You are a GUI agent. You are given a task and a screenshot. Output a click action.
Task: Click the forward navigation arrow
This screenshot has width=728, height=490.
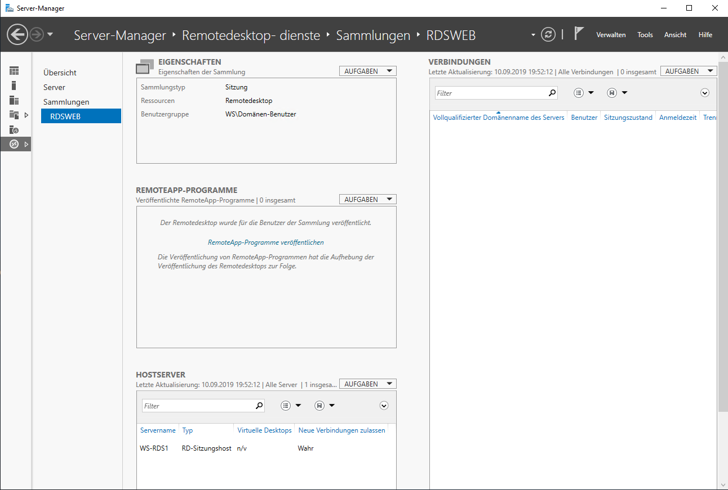pos(37,35)
